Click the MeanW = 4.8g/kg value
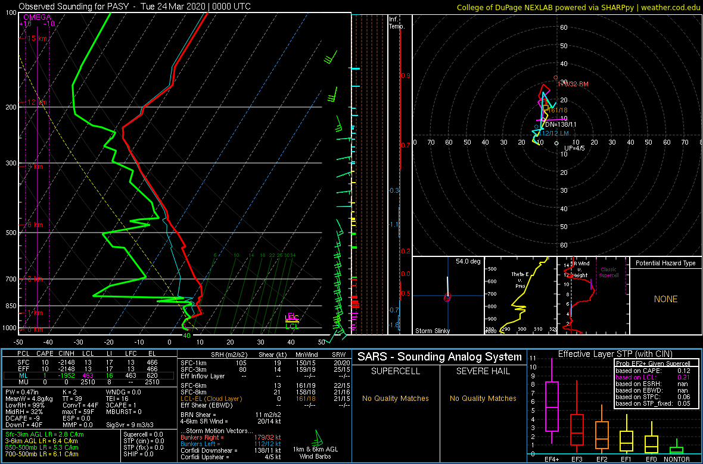The image size is (703, 464). click(x=29, y=400)
